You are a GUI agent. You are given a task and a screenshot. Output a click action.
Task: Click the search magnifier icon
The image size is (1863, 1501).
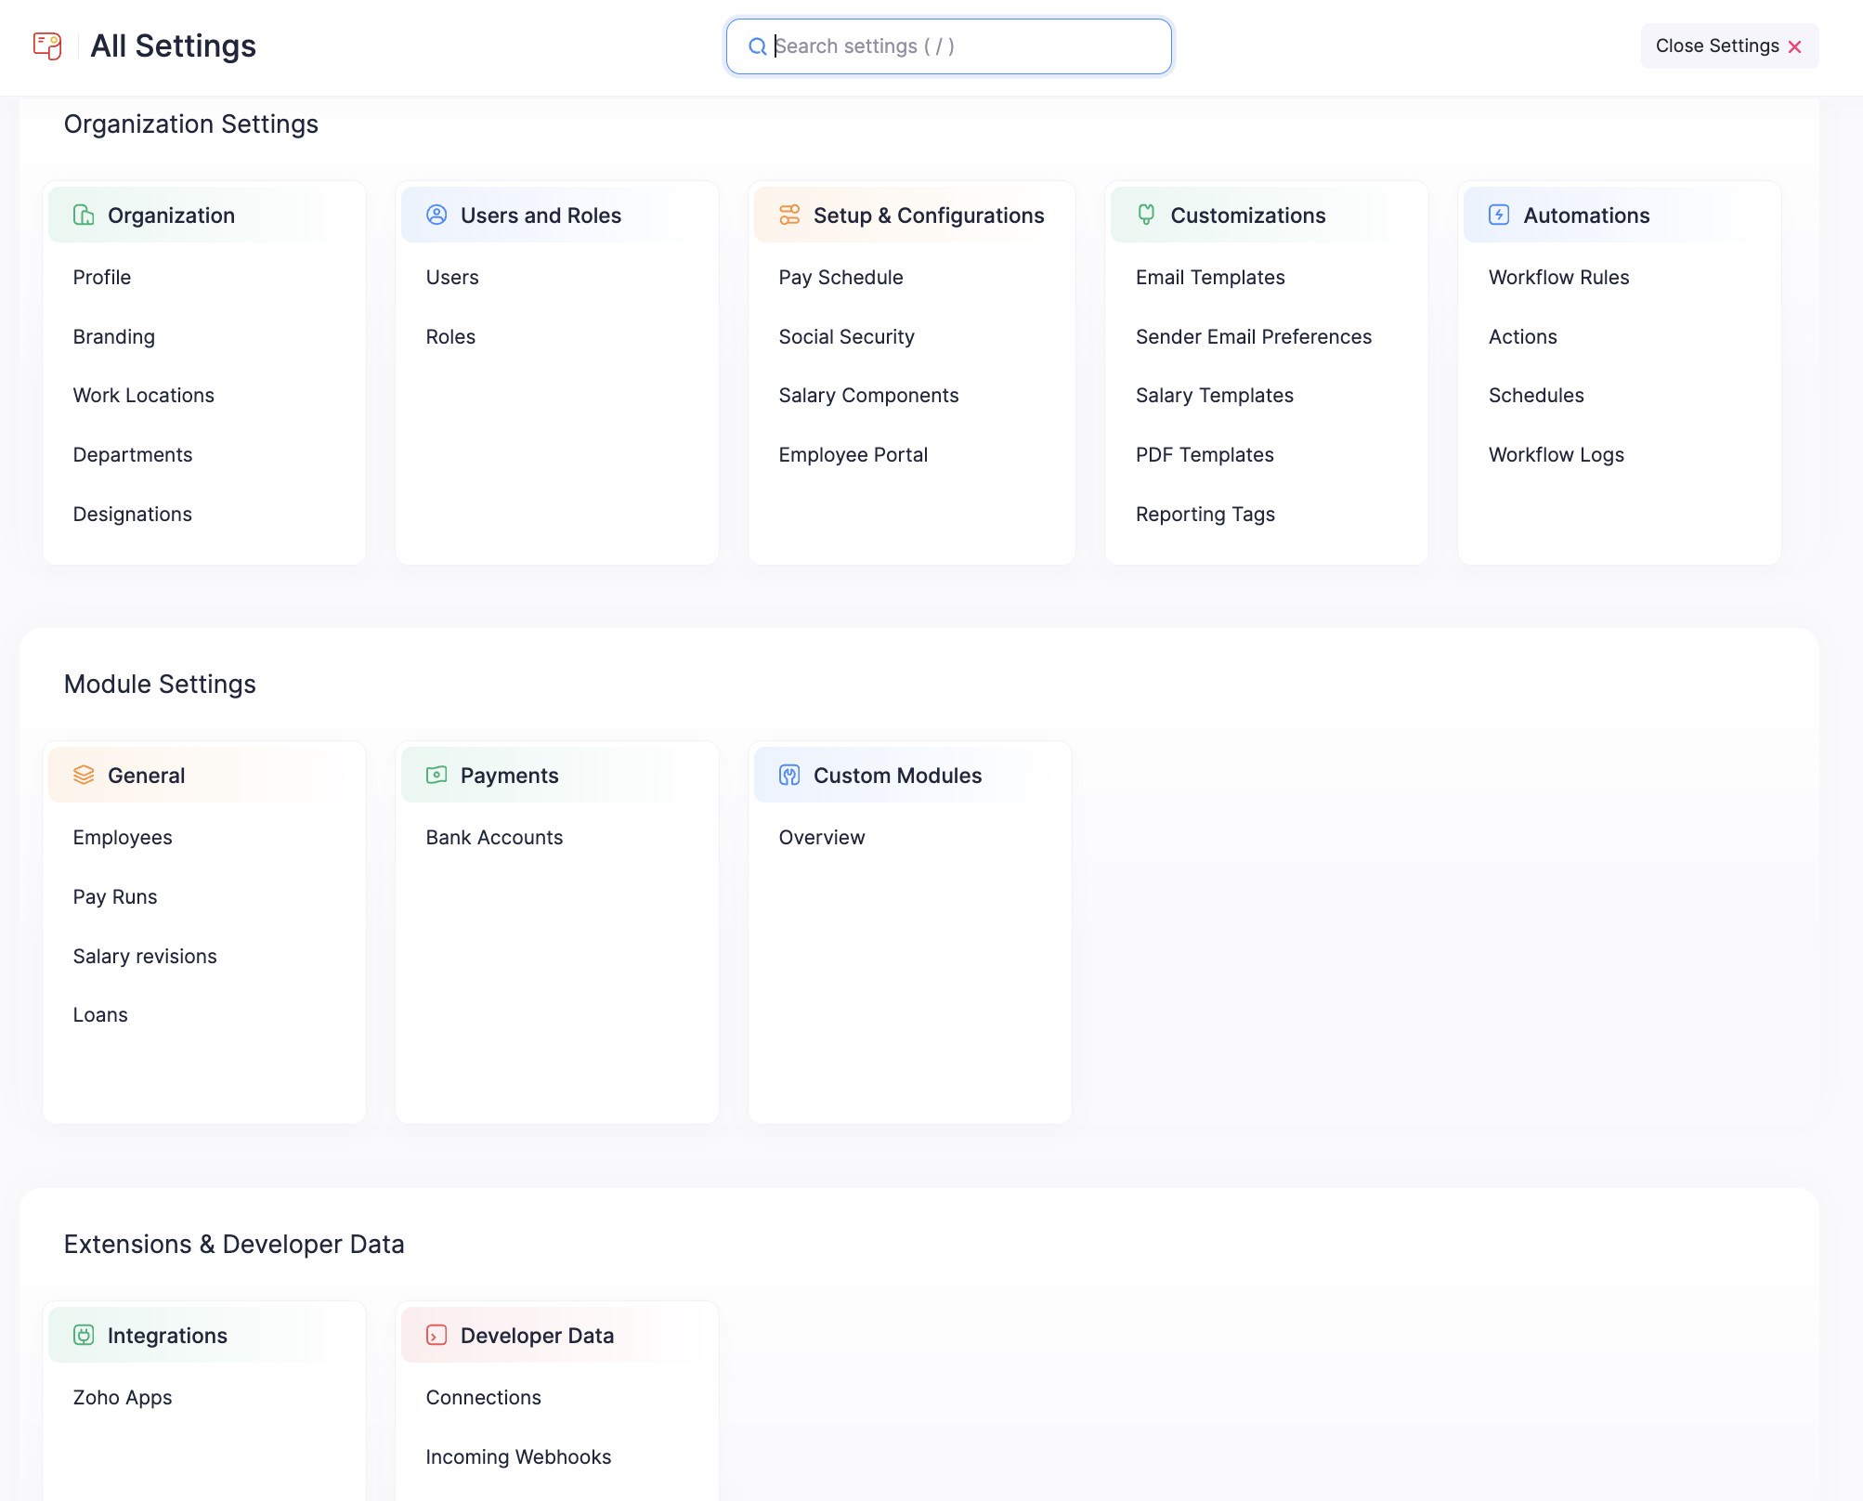coord(758,46)
